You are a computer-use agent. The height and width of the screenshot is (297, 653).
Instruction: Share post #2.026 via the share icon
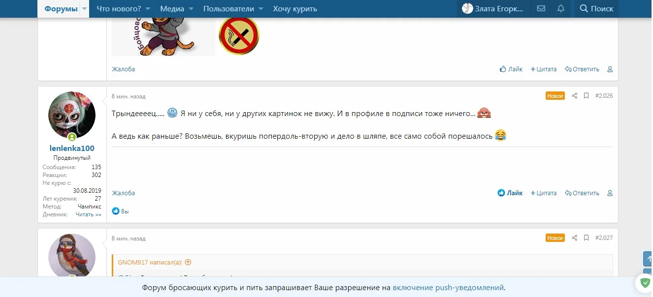click(574, 96)
